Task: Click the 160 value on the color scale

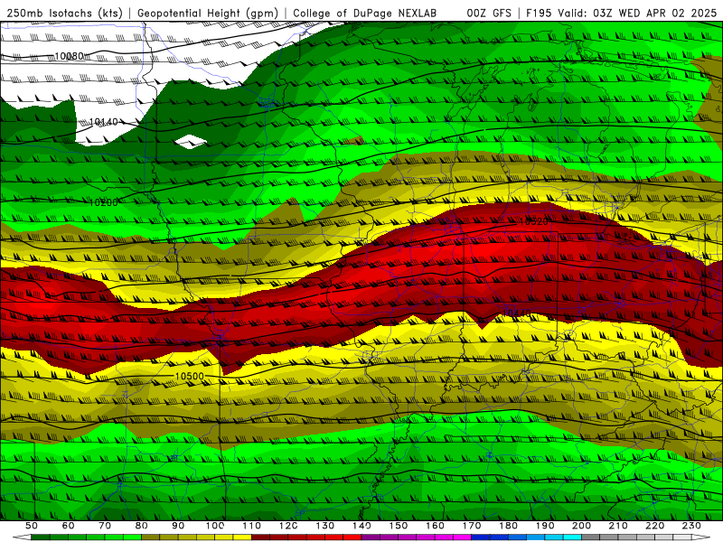Action: [x=435, y=526]
